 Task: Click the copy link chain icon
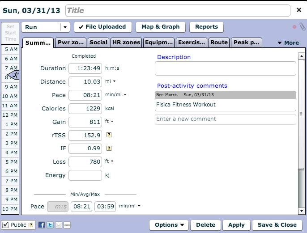click(67, 225)
